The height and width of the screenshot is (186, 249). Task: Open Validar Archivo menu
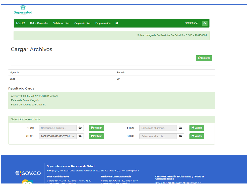click(x=61, y=23)
